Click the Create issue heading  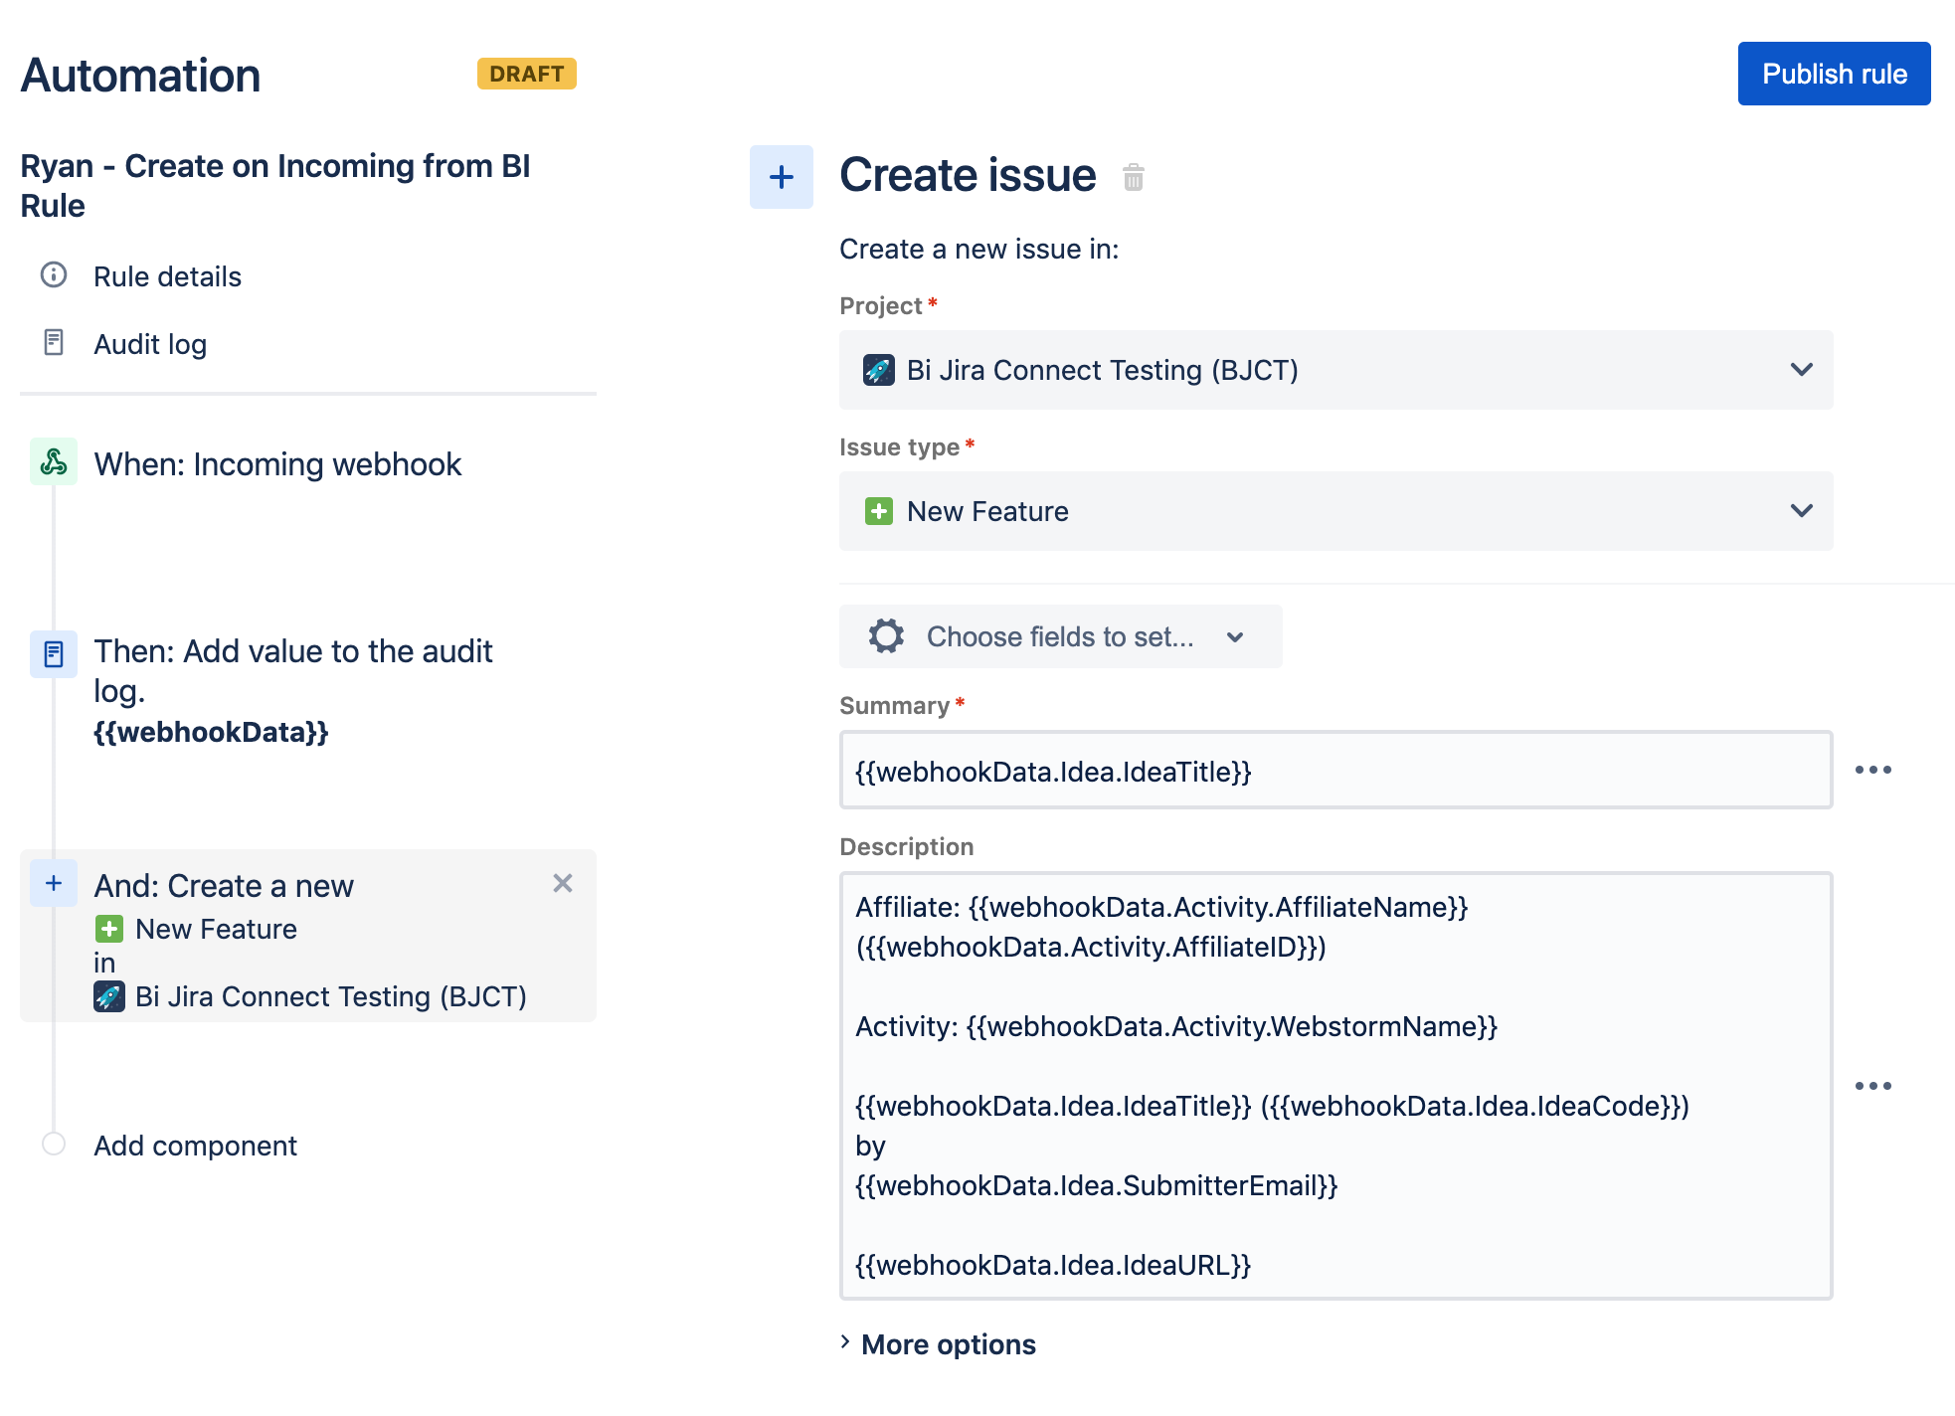click(x=968, y=175)
